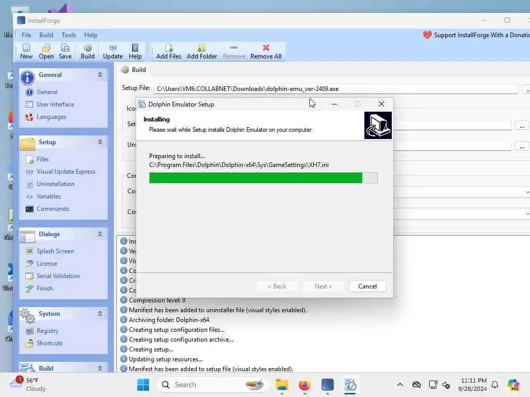Image resolution: width=530 pixels, height=397 pixels.
Task: Open the User Interface page
Action: pos(55,104)
